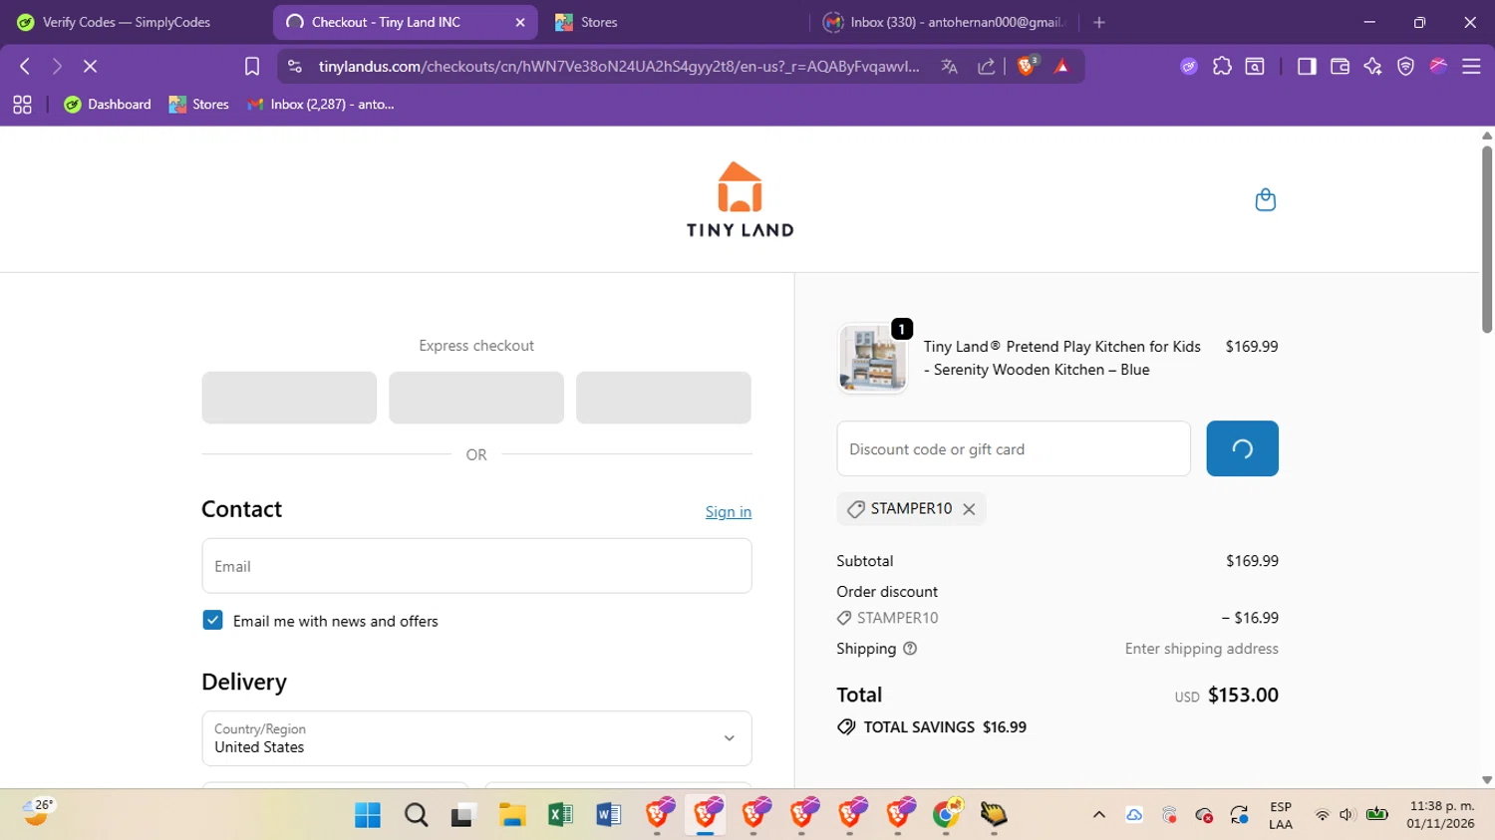Click the "$153.00" total amount
1495x840 pixels.
point(1243,695)
